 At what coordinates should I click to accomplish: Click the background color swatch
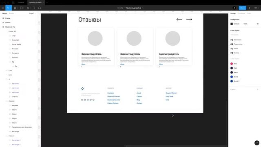pyautogui.click(x=232, y=24)
